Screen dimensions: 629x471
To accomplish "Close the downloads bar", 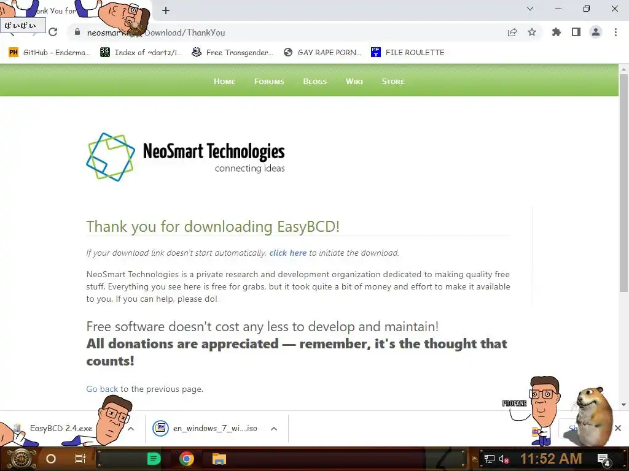I will point(618,428).
